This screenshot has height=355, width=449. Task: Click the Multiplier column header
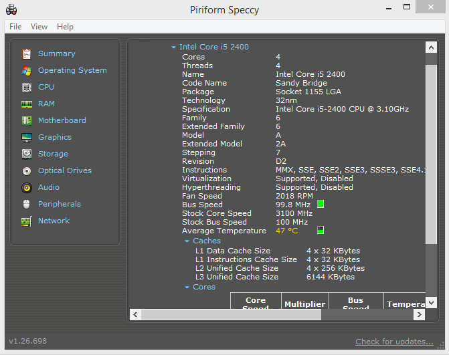coord(305,301)
